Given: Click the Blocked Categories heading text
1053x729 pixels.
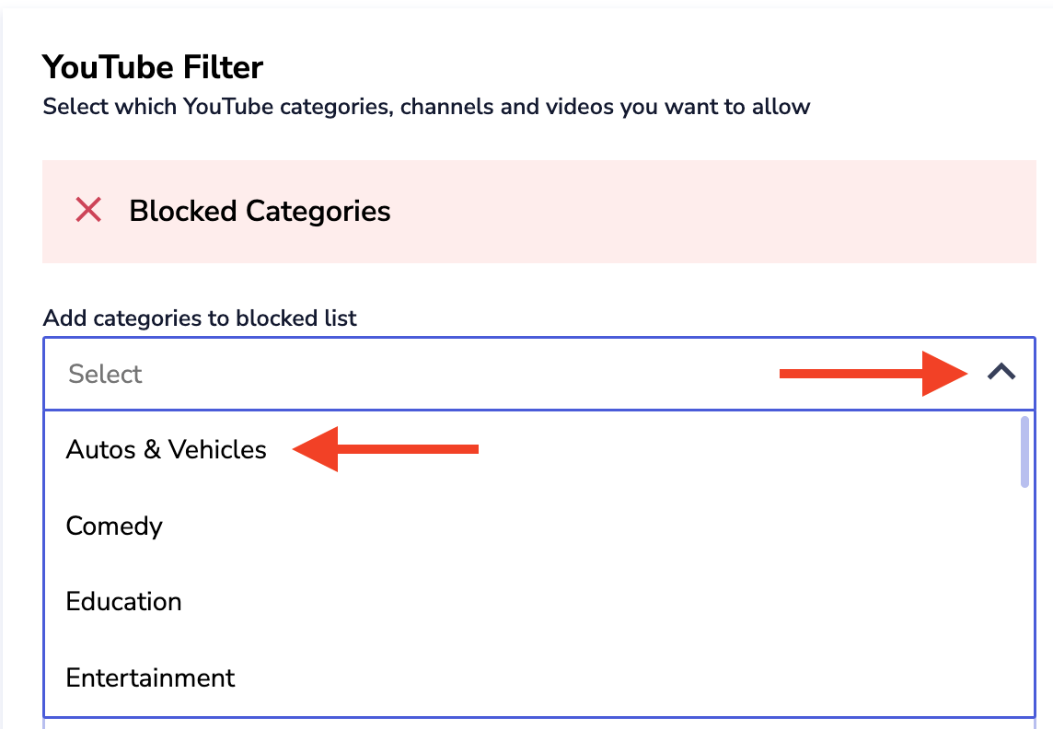Looking at the screenshot, I should coord(260,211).
